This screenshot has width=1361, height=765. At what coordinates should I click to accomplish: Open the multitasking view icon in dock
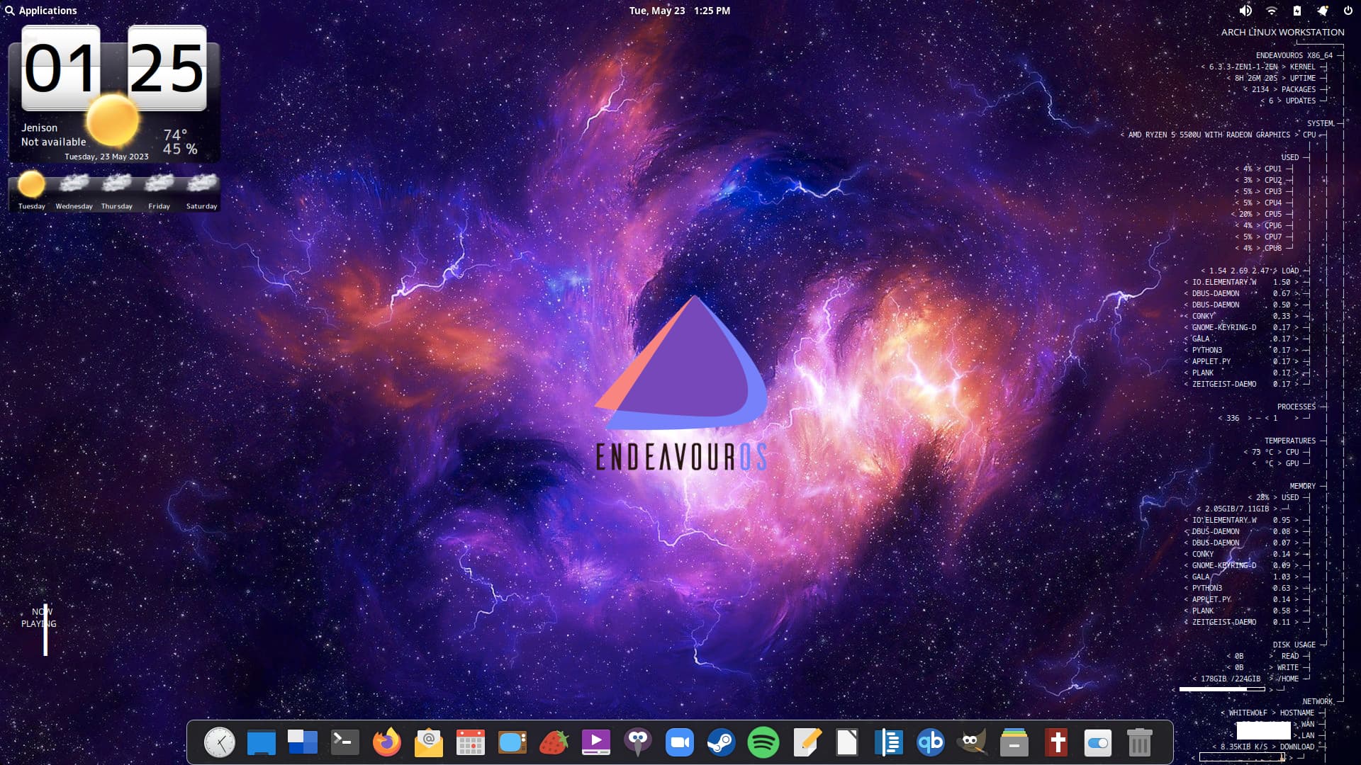303,742
